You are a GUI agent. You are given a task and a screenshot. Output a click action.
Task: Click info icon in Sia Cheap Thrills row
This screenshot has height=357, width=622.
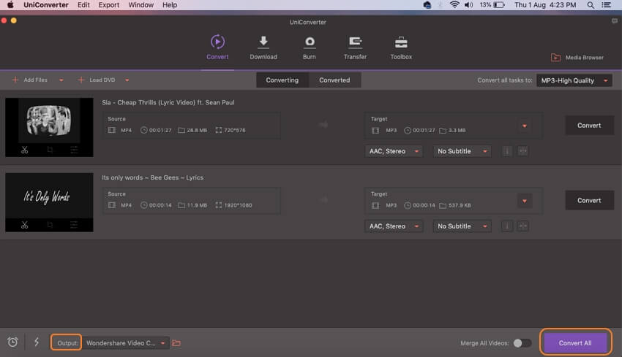pyautogui.click(x=507, y=151)
